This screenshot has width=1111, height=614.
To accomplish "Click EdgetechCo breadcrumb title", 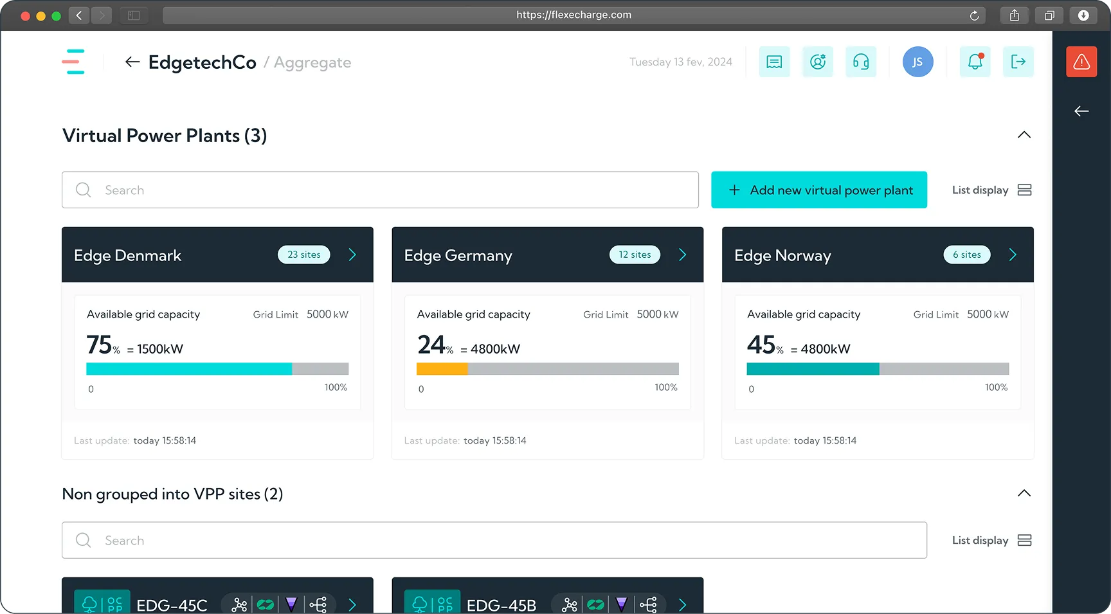I will point(203,62).
